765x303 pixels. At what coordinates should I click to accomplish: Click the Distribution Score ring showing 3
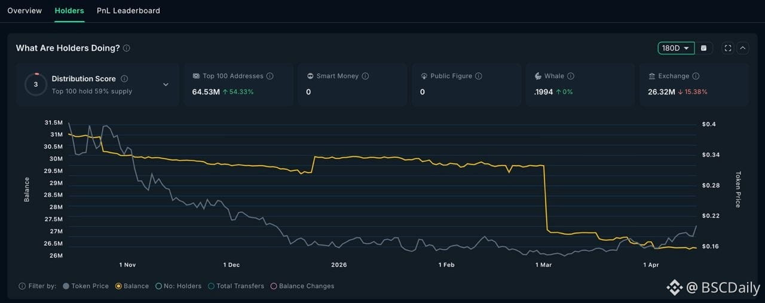click(36, 84)
